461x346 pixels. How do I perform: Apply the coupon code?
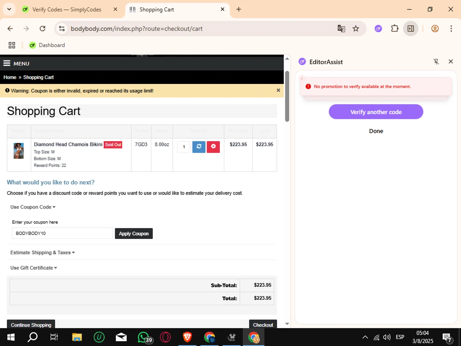134,233
